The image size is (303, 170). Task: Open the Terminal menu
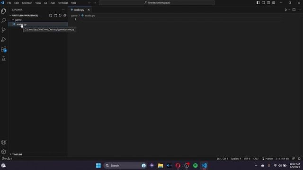tap(63, 3)
